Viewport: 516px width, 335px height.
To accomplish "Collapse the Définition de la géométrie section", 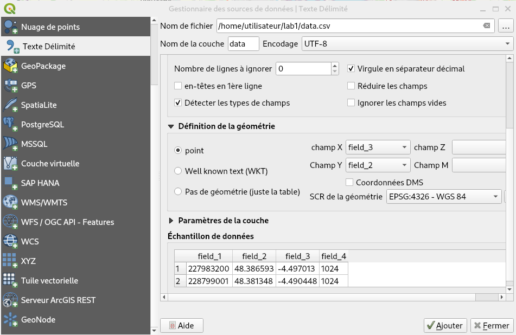I will coord(171,126).
